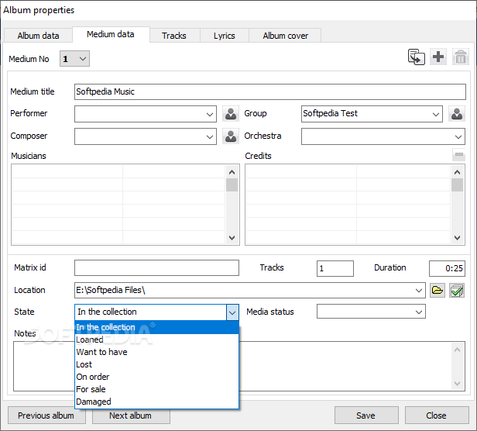The width and height of the screenshot is (477, 431).
Task: Open the Album cover tab
Action: click(x=285, y=36)
